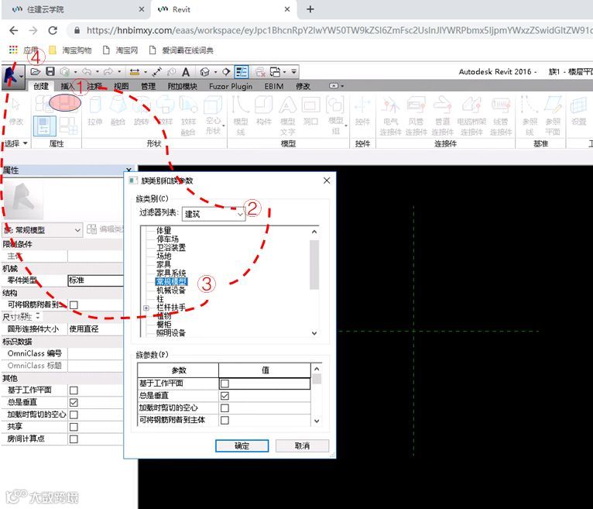Click the Section view icon
This screenshot has height=509, width=593.
pyautogui.click(x=226, y=71)
